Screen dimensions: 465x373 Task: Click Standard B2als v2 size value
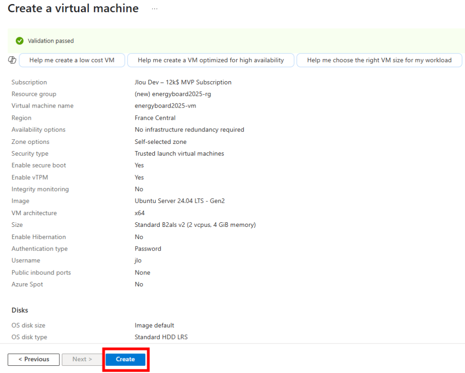pyautogui.click(x=195, y=225)
